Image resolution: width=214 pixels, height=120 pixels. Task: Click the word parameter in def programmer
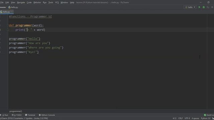[37, 25]
